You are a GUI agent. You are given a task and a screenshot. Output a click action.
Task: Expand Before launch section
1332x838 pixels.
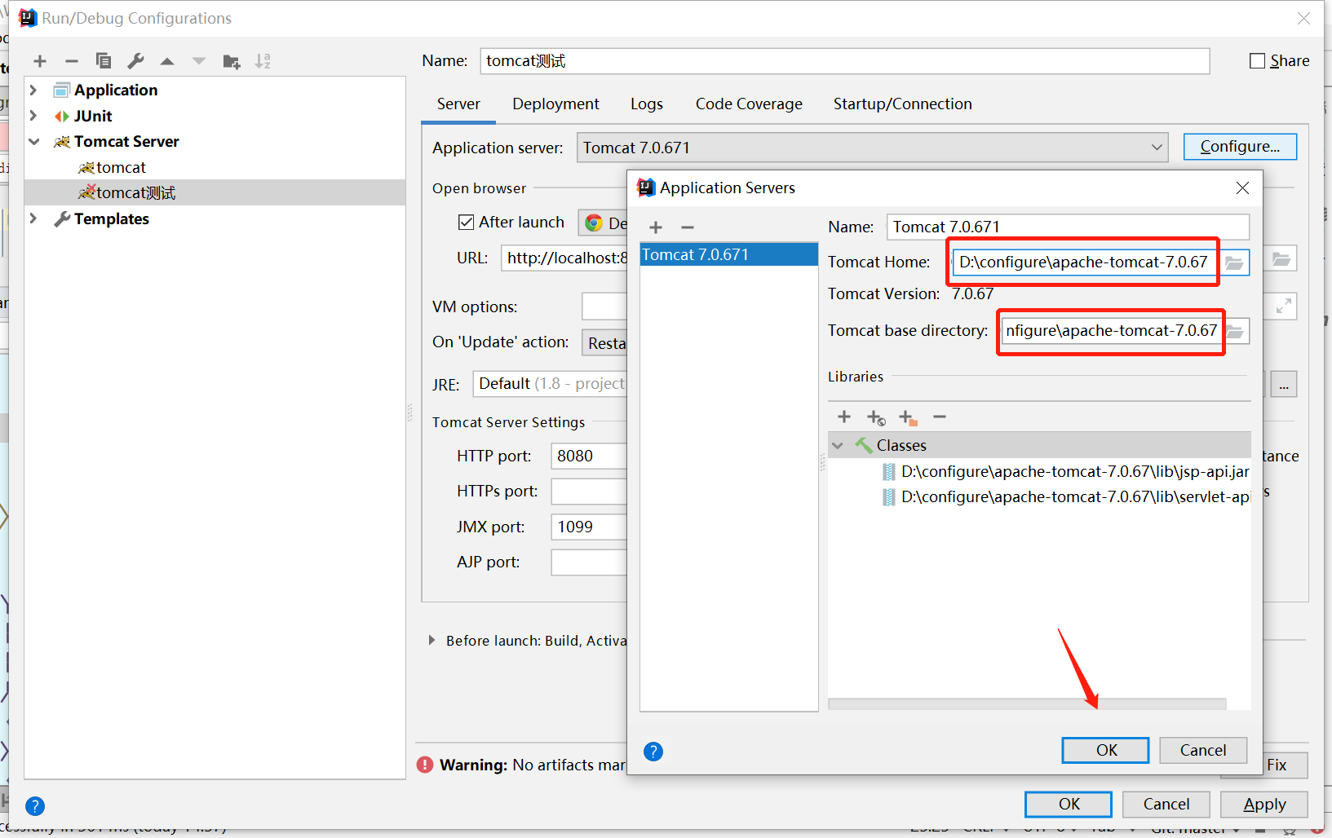(x=431, y=641)
